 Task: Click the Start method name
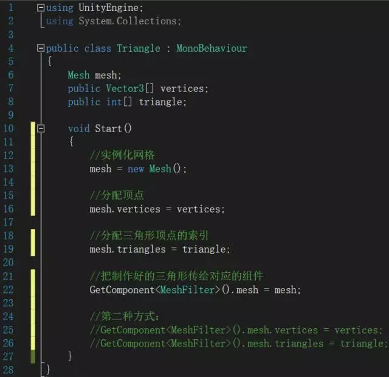point(108,129)
